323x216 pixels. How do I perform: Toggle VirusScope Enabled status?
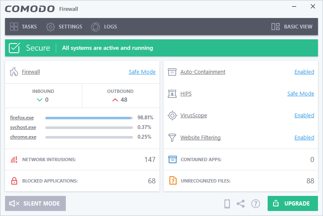[x=304, y=116]
